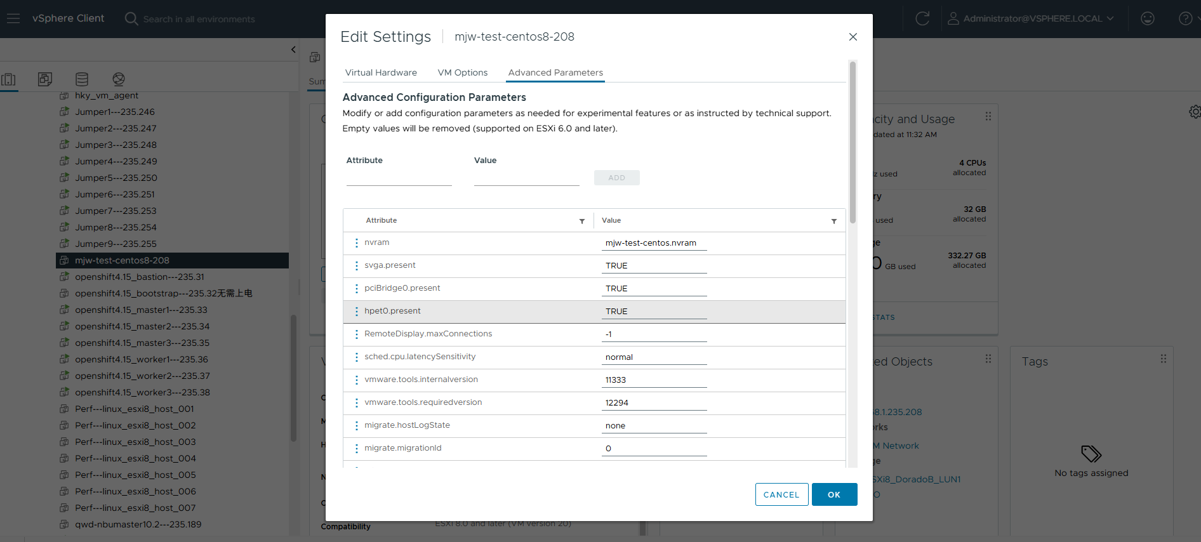Open row actions for svga.present
Image resolution: width=1201 pixels, height=542 pixels.
tap(356, 266)
